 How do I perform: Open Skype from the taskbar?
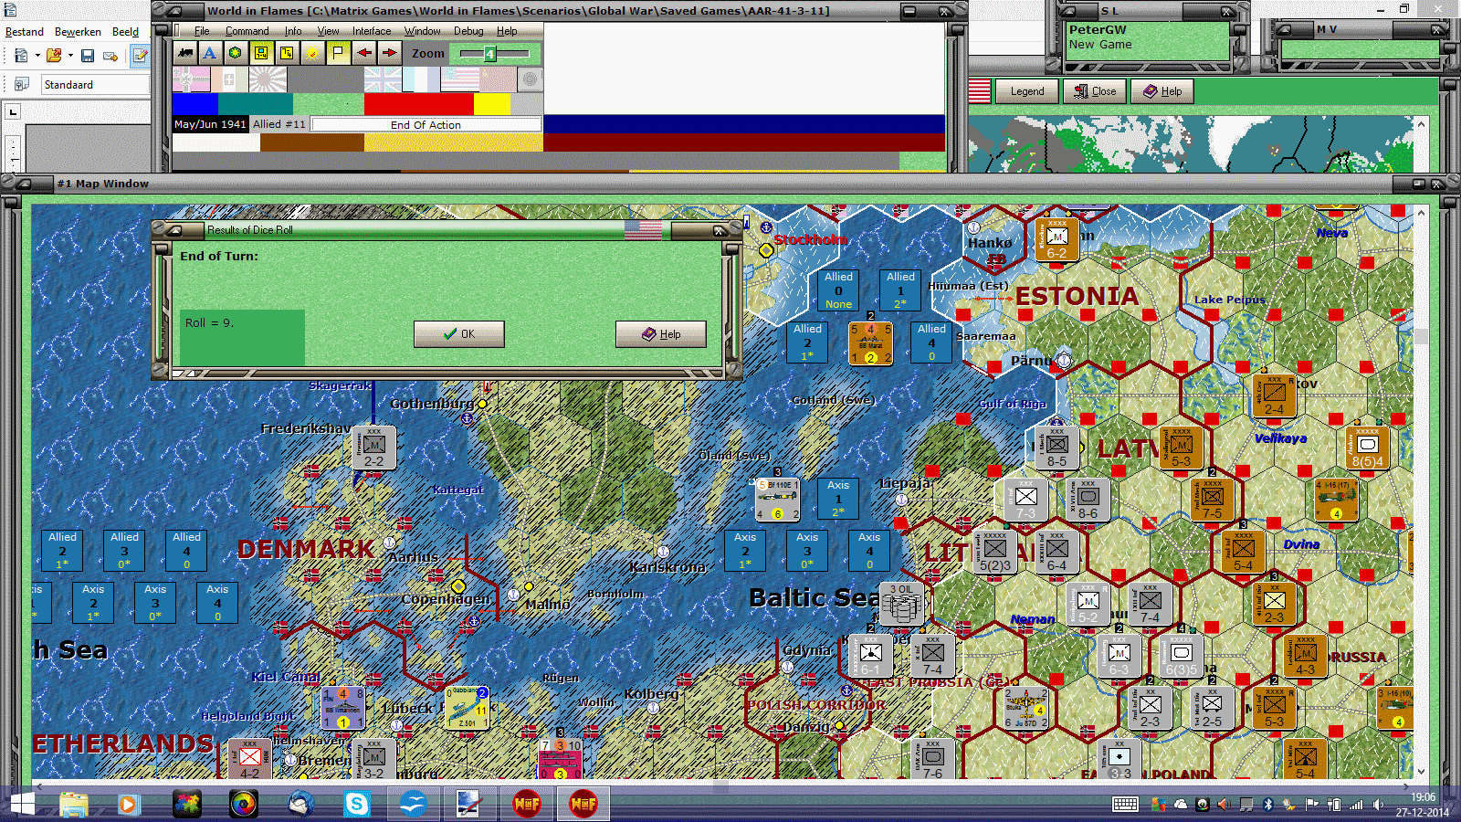[356, 804]
